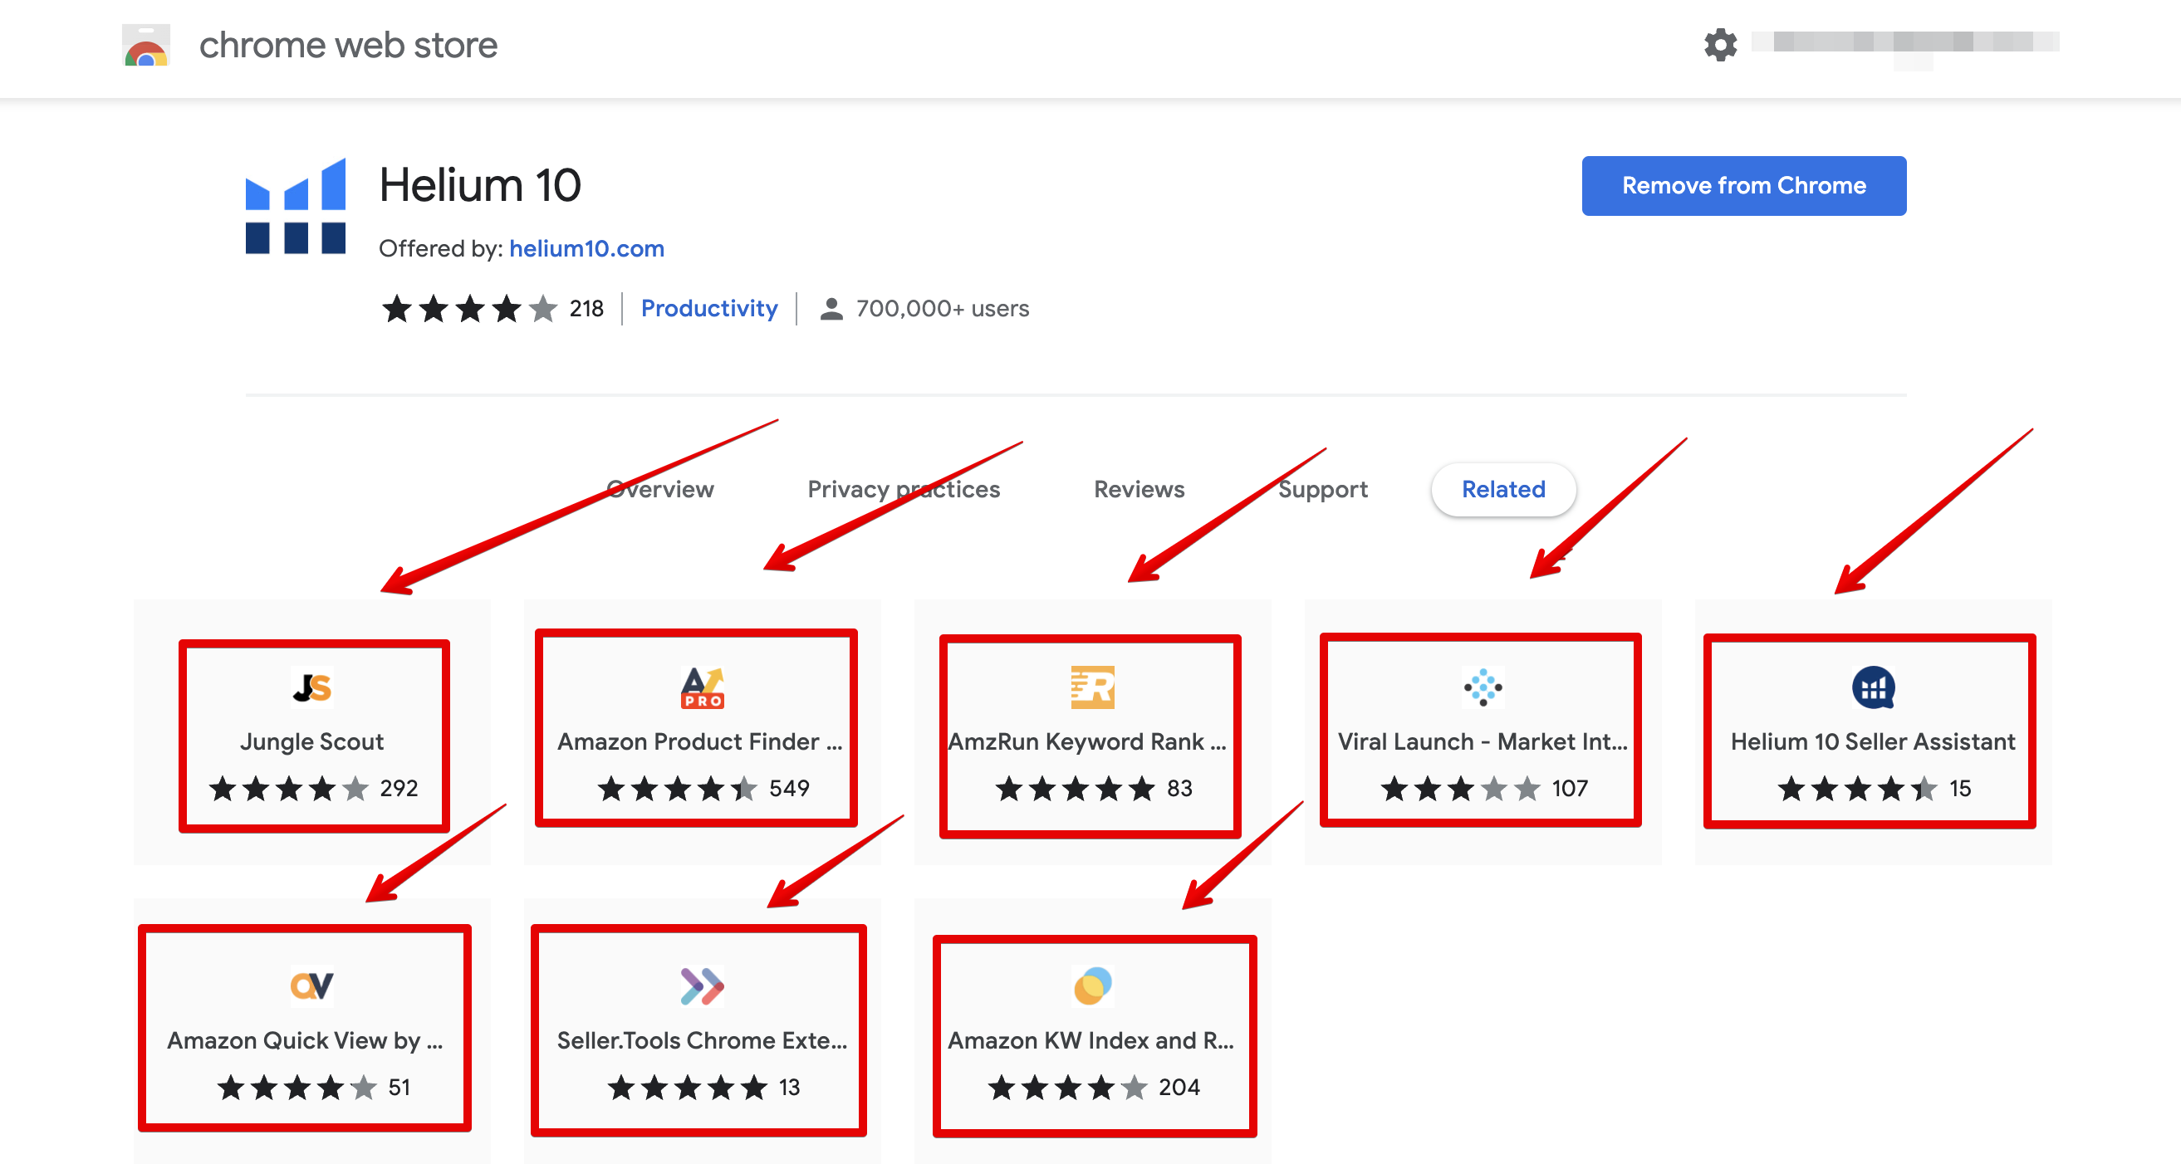The width and height of the screenshot is (2181, 1164).
Task: Open the Amazon Product Finder PRO icon
Action: pyautogui.click(x=702, y=687)
